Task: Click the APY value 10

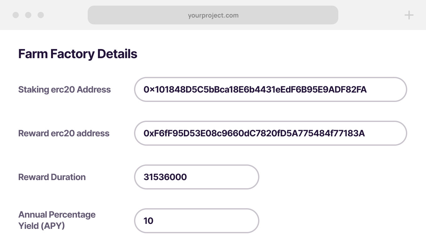Action: [x=148, y=221]
